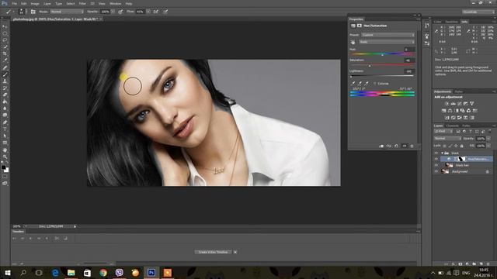
Task: Enable the Colorize checkbox
Action: tap(374, 84)
